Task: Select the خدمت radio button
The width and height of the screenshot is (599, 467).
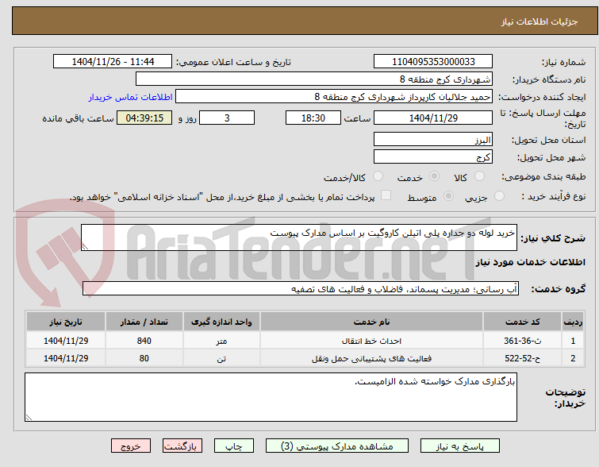Action: point(434,176)
